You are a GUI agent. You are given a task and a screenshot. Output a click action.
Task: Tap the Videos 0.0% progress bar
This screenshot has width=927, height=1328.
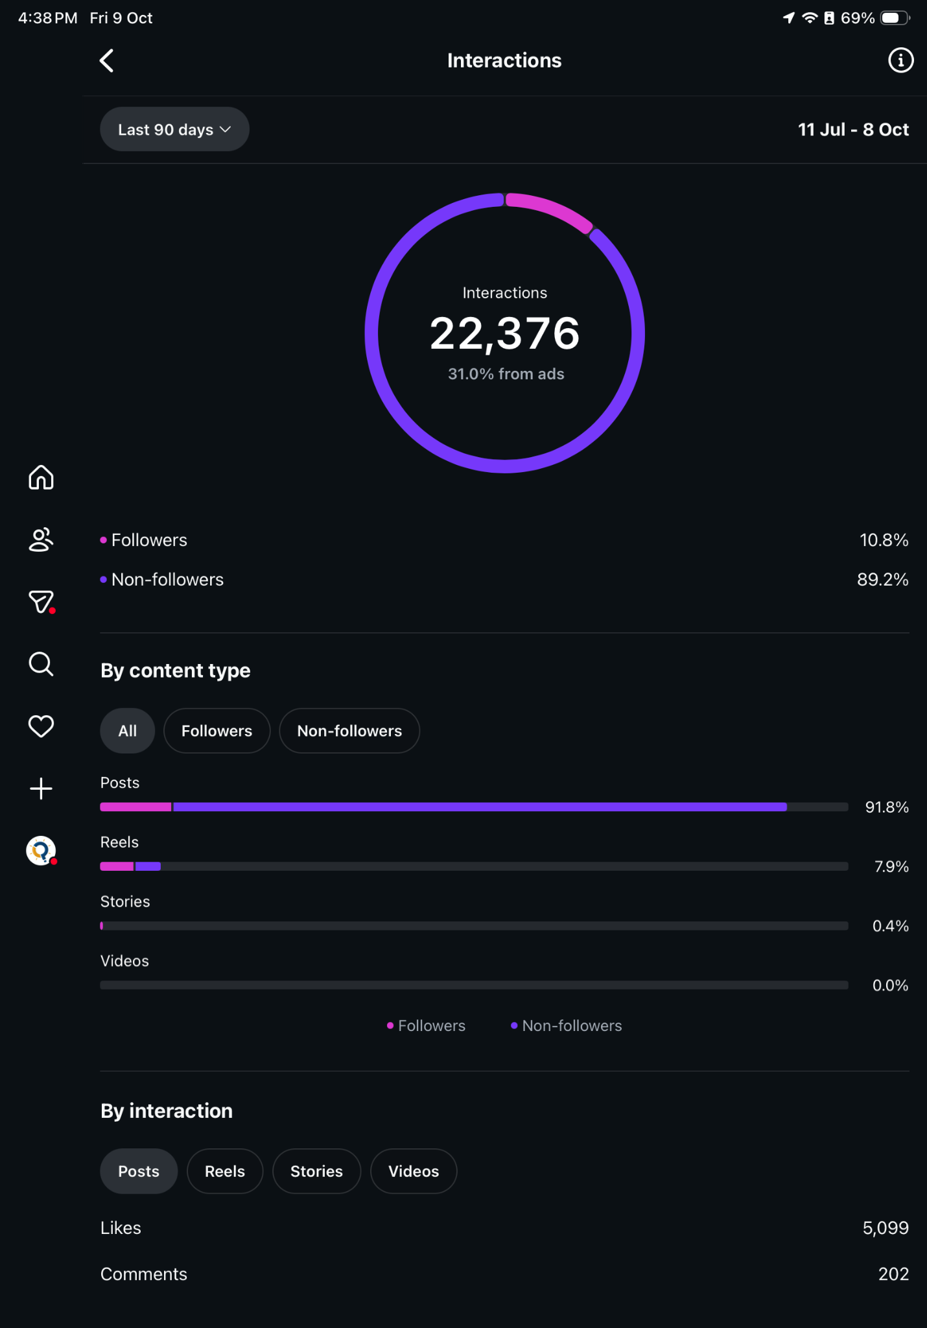(x=474, y=985)
